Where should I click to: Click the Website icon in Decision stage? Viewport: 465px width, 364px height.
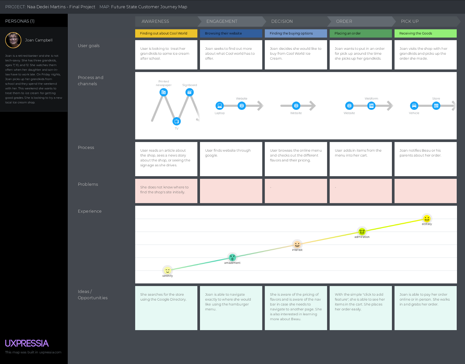pos(296,106)
